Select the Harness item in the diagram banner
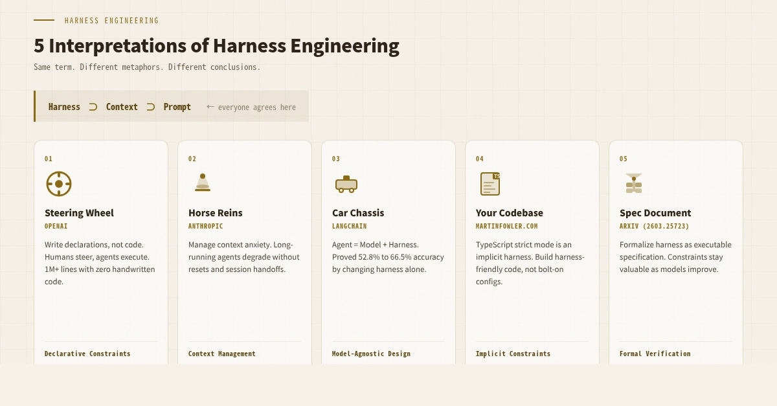 [x=64, y=106]
